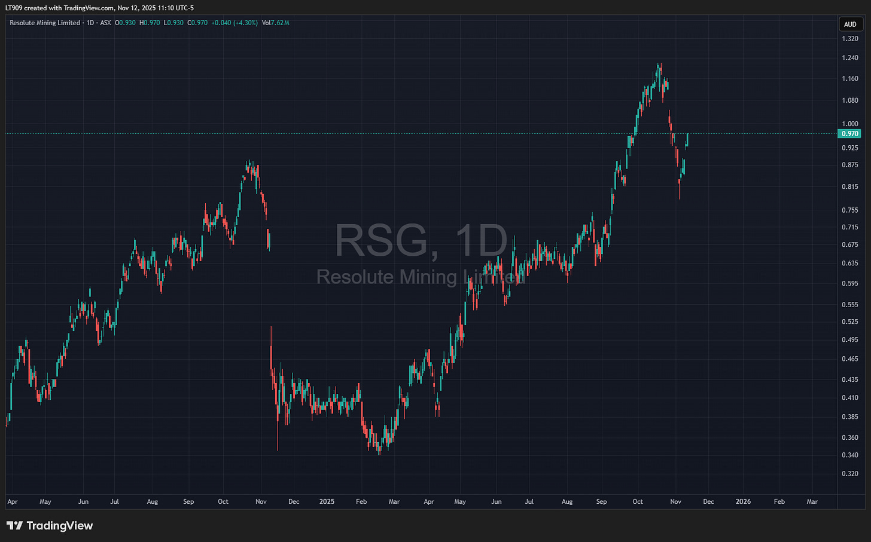Click the 0.320 price axis label
Viewport: 871px width, 542px height.
point(850,474)
